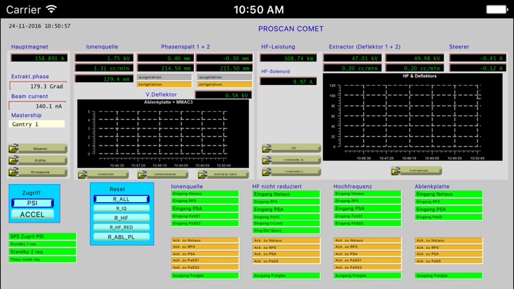The image size is (514, 289).
Task: Click Eingang PSA under Ionenquelle
Action: click(x=205, y=208)
